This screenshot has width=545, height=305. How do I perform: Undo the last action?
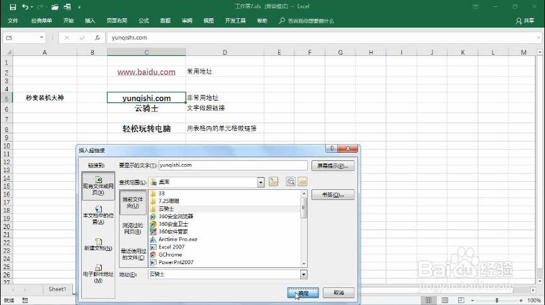[25, 6]
